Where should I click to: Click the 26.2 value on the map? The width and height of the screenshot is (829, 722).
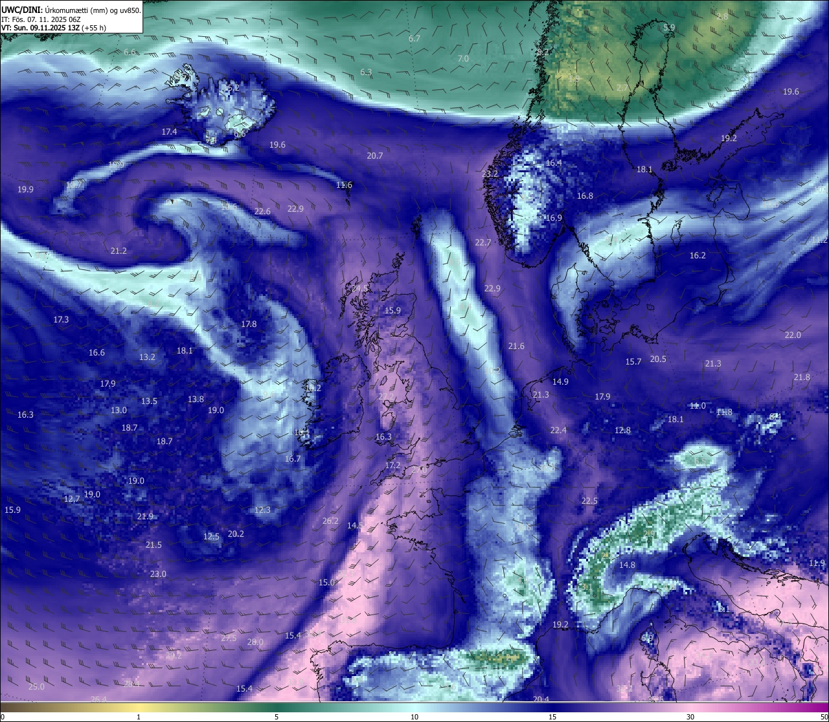tap(330, 521)
